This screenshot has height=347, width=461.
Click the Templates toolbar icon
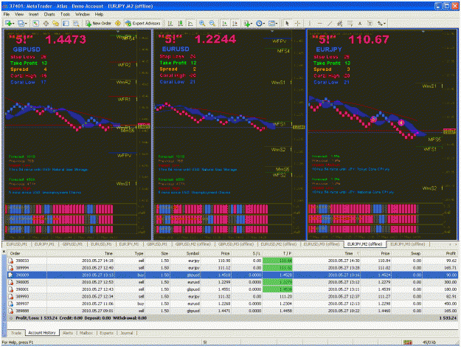click(x=272, y=23)
